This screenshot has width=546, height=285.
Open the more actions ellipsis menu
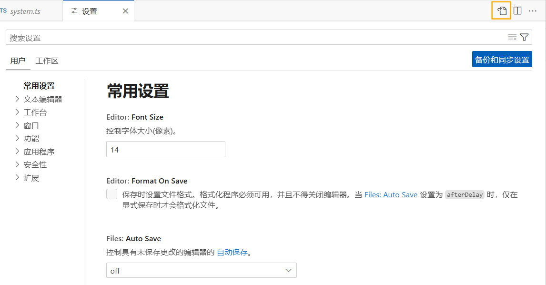click(533, 11)
